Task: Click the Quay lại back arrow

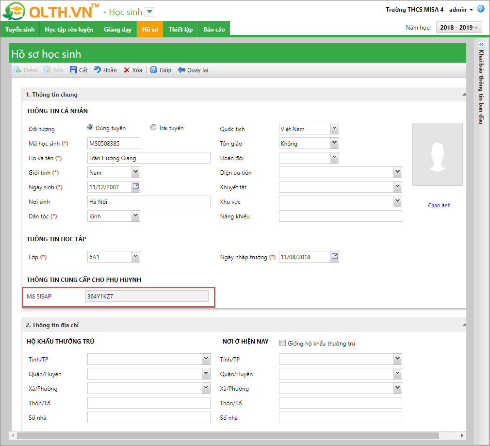Action: click(x=181, y=70)
